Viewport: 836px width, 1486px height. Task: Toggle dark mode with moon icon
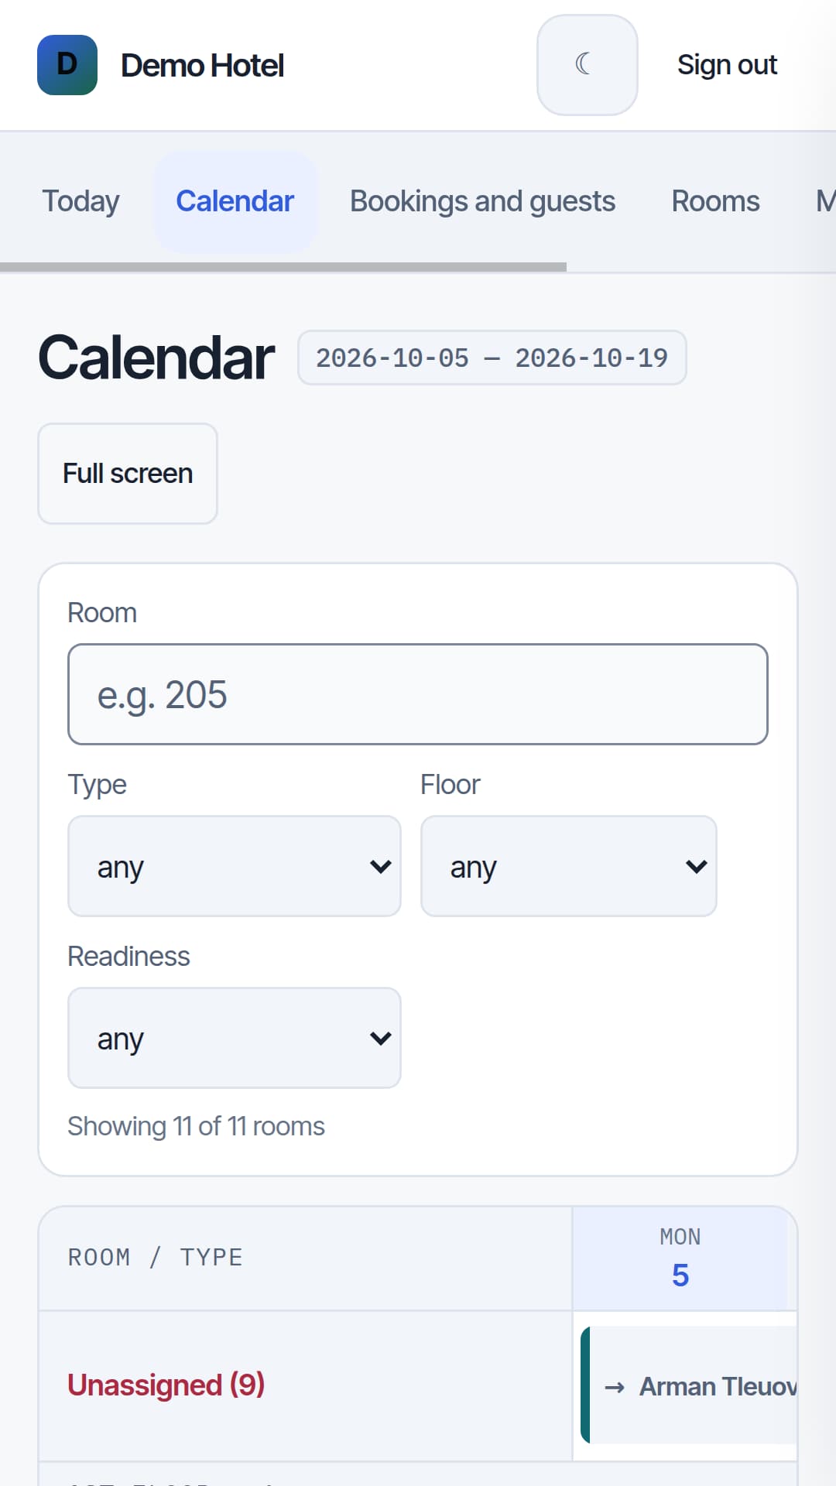click(588, 65)
